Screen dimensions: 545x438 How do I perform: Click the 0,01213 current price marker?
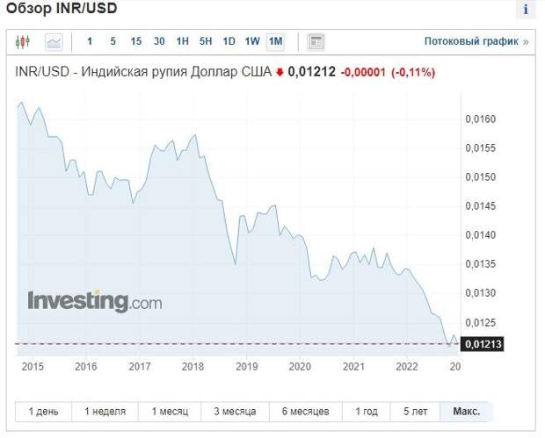click(482, 344)
